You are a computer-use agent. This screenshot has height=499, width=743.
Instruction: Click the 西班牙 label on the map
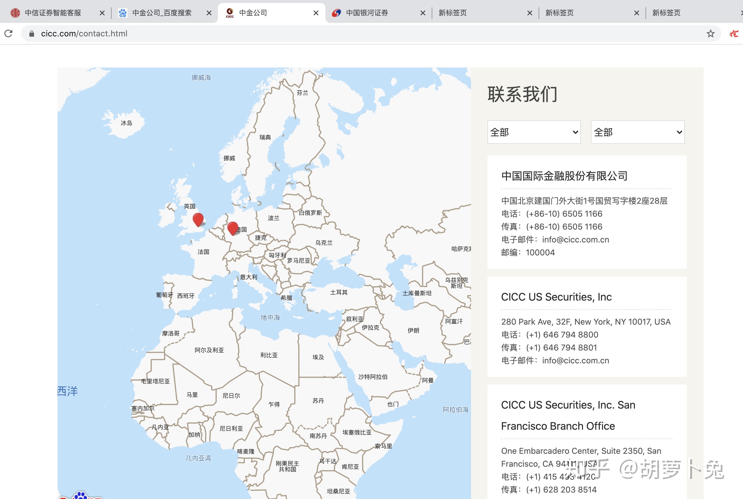click(186, 296)
